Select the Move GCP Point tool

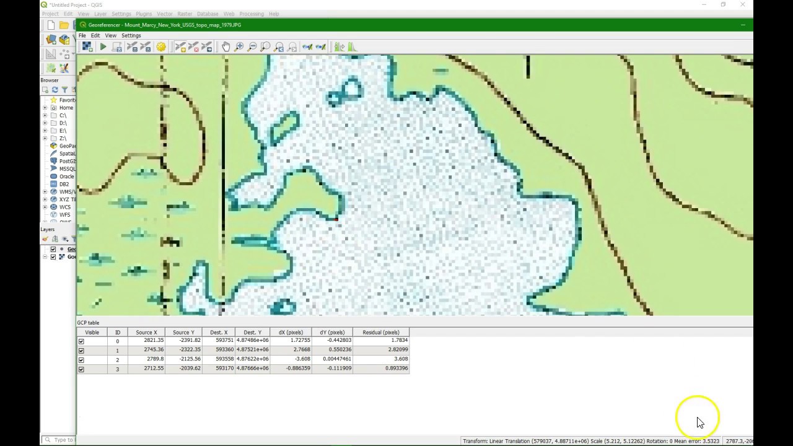206,47
